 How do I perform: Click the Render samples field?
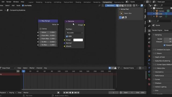pyautogui.click(x=168, y=39)
